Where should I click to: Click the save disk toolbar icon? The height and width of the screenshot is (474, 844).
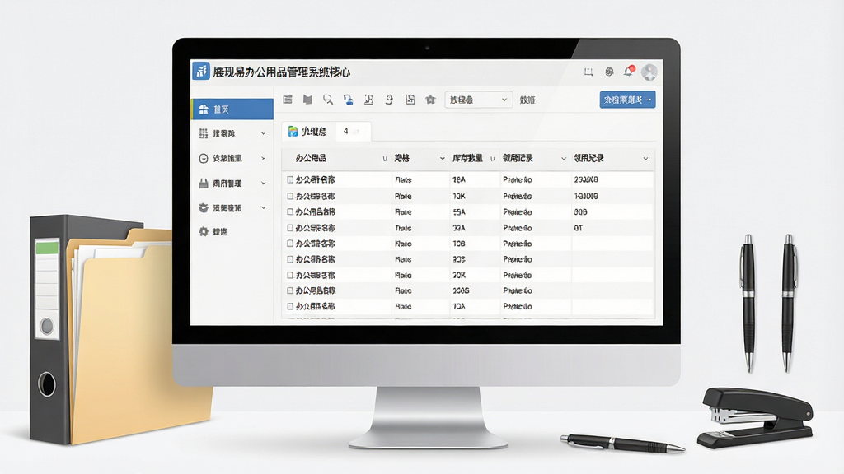click(x=410, y=100)
